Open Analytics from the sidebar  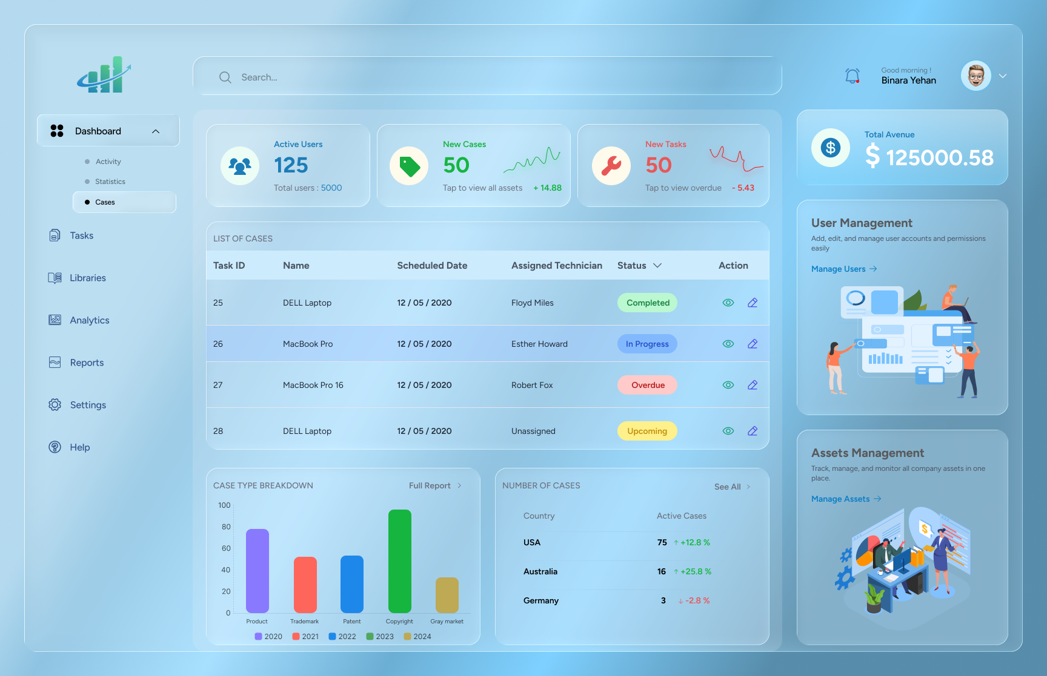coord(55,320)
